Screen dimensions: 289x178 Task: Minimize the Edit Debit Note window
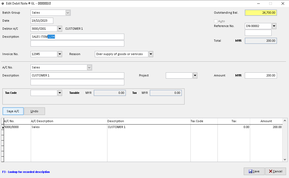(x=258, y=3)
